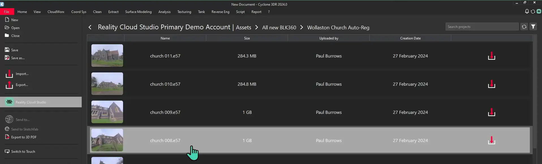Viewport: 542px width, 164px height.
Task: Click download icon for church 010.e57
Action: click(491, 84)
